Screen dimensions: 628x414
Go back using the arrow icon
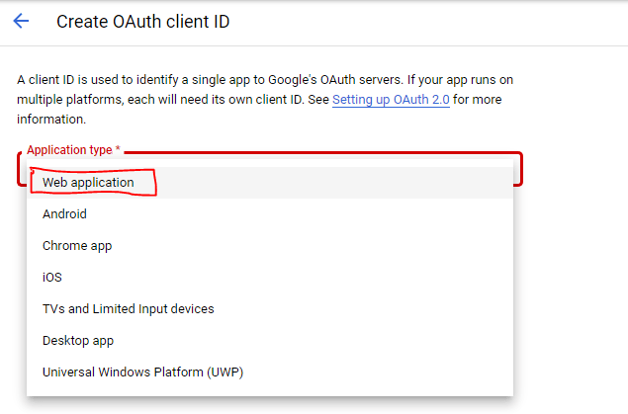click(x=21, y=21)
